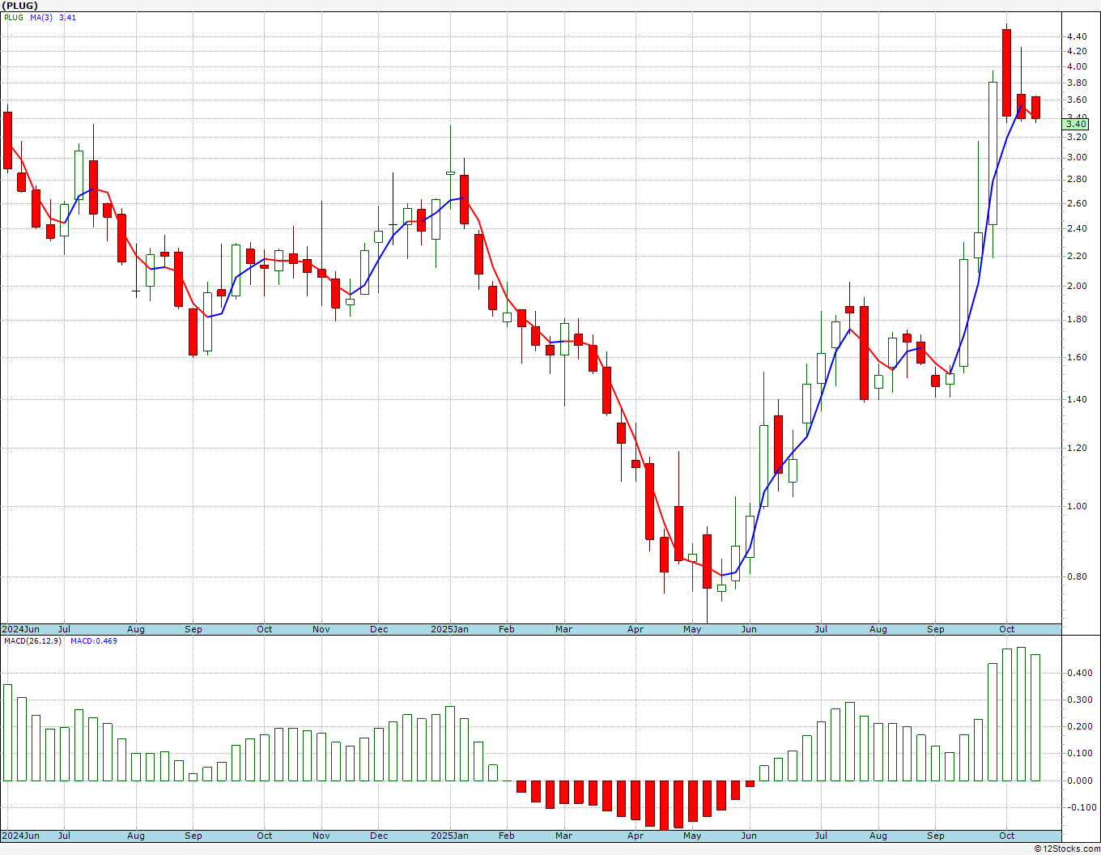Select the 0.100 MACD axis value
The width and height of the screenshot is (1101, 855).
[1079, 753]
